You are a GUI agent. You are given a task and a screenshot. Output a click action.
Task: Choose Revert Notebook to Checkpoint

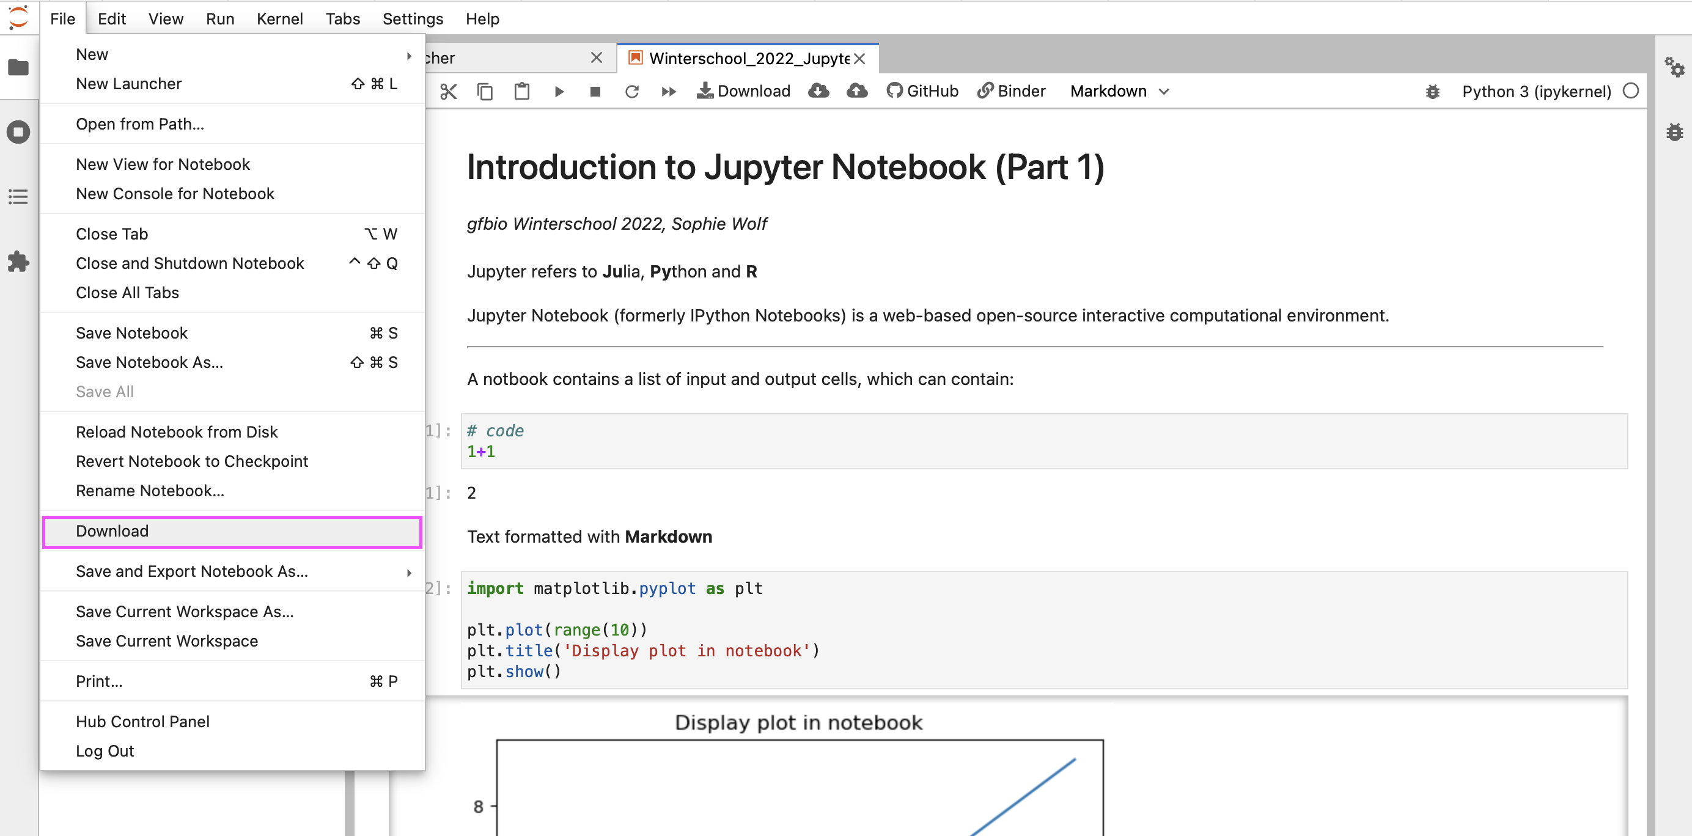[232, 461]
